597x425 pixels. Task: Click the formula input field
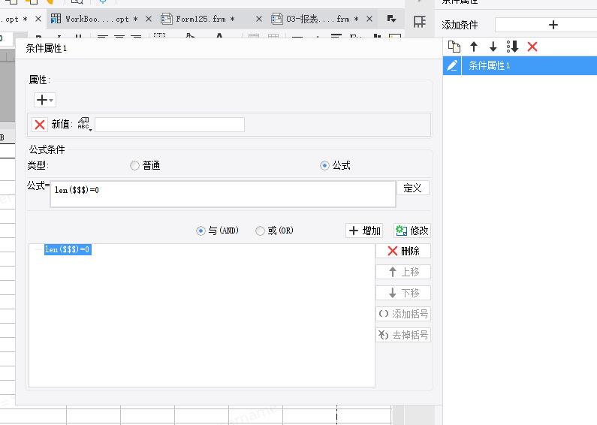(x=223, y=194)
